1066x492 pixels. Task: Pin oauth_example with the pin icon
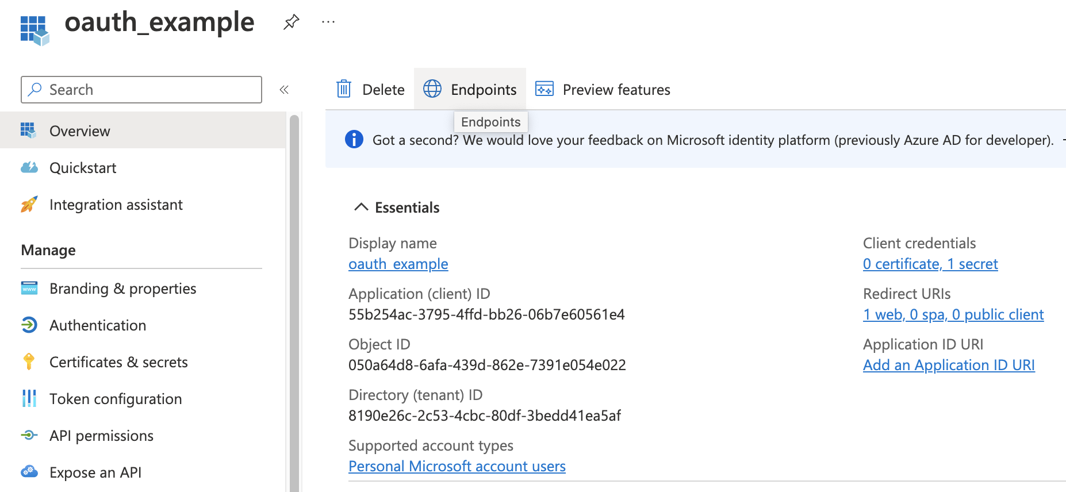[x=291, y=22]
